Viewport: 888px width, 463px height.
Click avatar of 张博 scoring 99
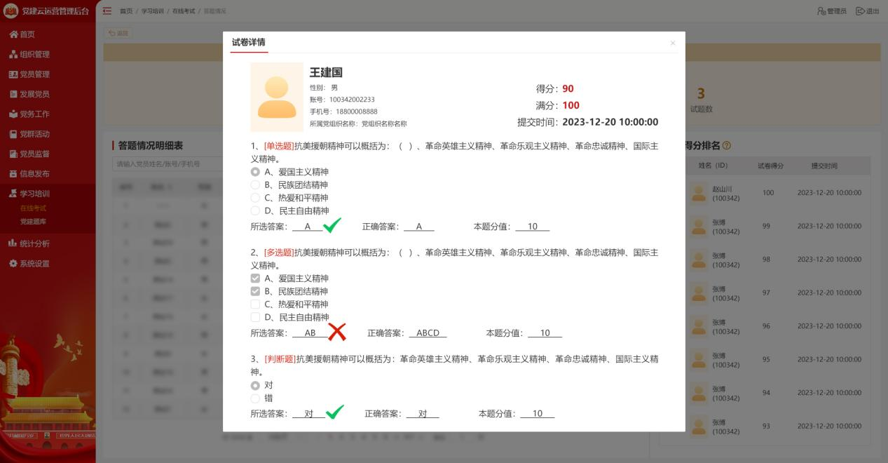pyautogui.click(x=699, y=226)
